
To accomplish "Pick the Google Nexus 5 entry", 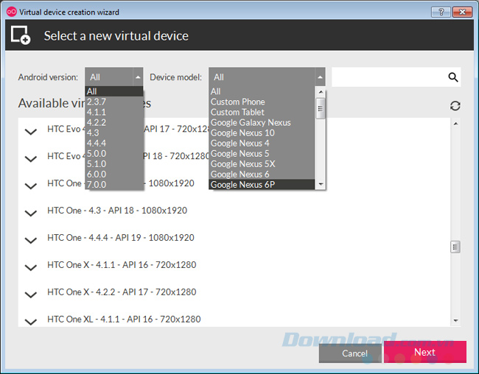I will 262,154.
